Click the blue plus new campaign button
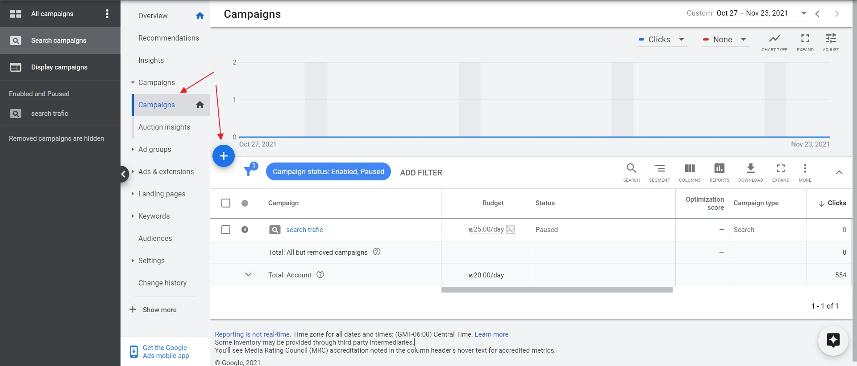Viewport: 857px width, 366px height. pyautogui.click(x=224, y=156)
